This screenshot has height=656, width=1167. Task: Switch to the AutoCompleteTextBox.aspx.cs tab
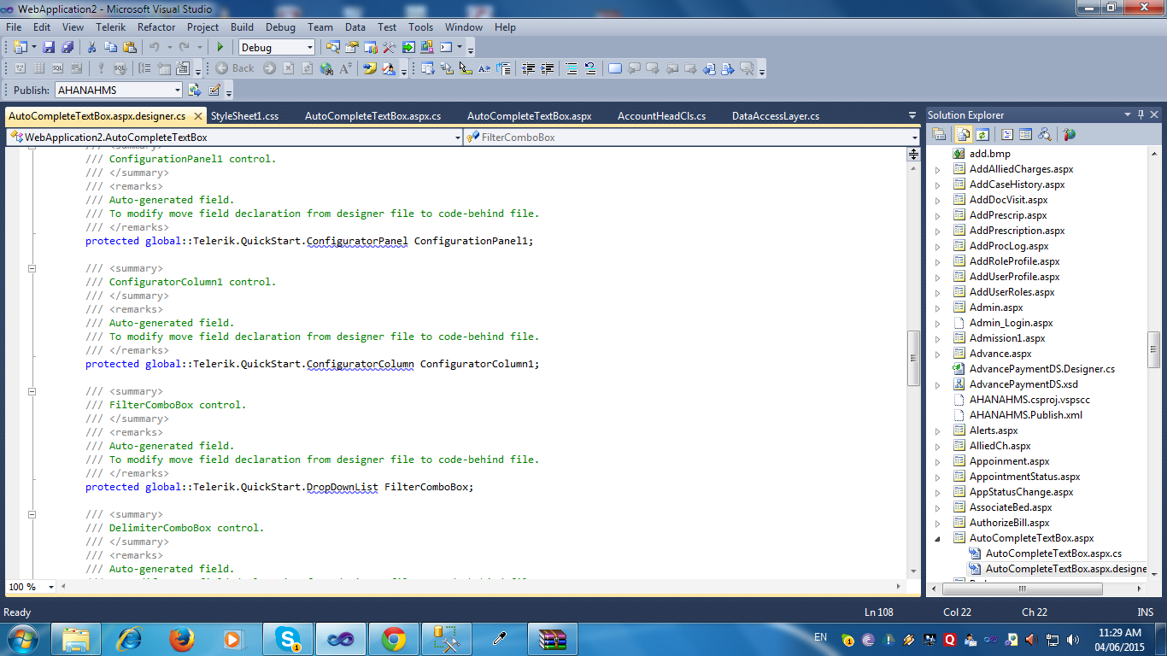pos(372,116)
